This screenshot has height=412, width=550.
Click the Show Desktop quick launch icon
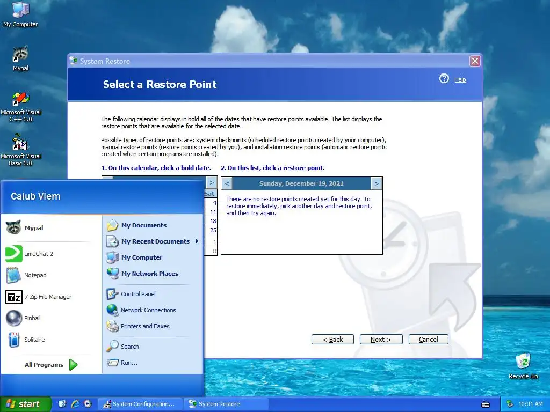62,404
